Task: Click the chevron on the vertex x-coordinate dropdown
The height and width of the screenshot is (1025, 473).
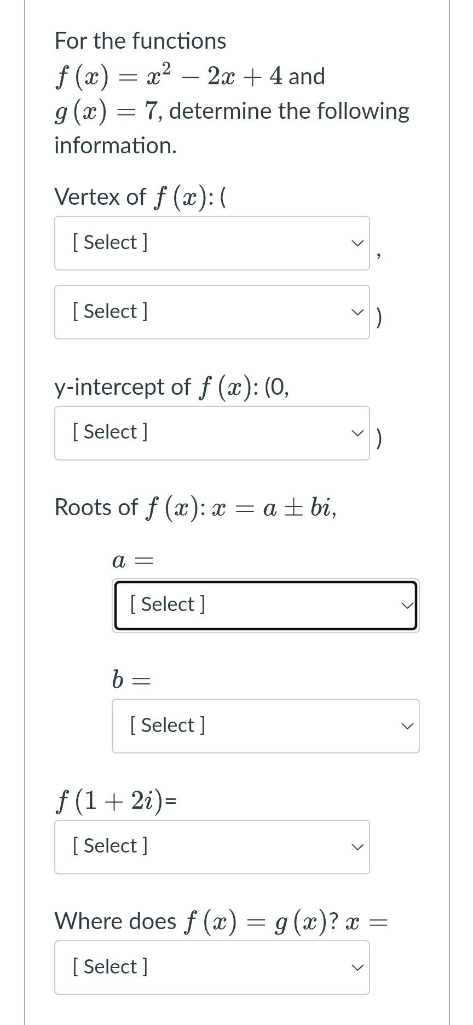Action: 357,243
